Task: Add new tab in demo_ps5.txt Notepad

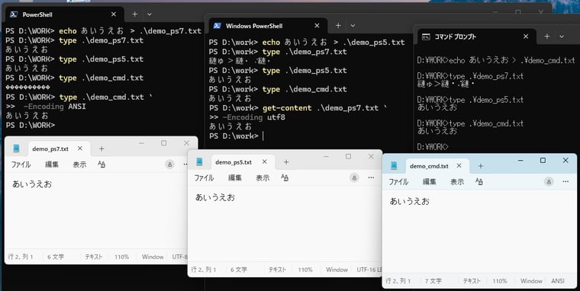Action: pyautogui.click(x=286, y=162)
